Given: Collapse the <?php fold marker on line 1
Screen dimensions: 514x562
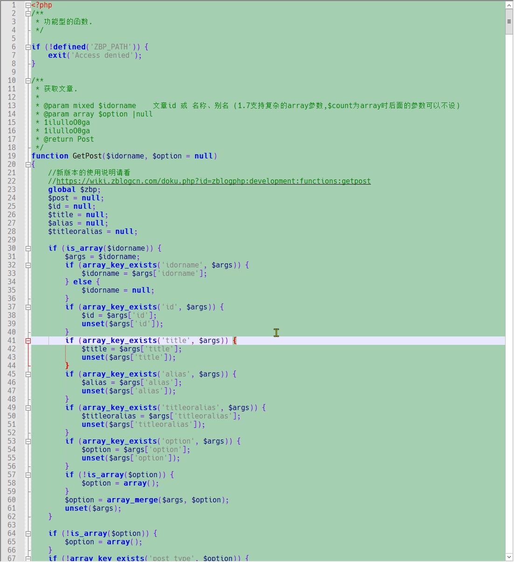Looking at the screenshot, I should (28, 5).
